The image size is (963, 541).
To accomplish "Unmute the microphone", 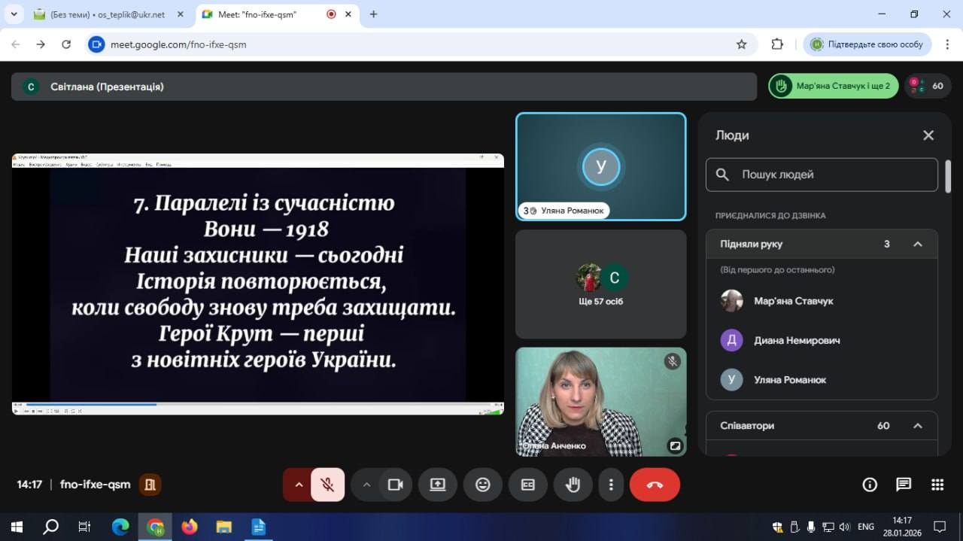I will click(327, 485).
